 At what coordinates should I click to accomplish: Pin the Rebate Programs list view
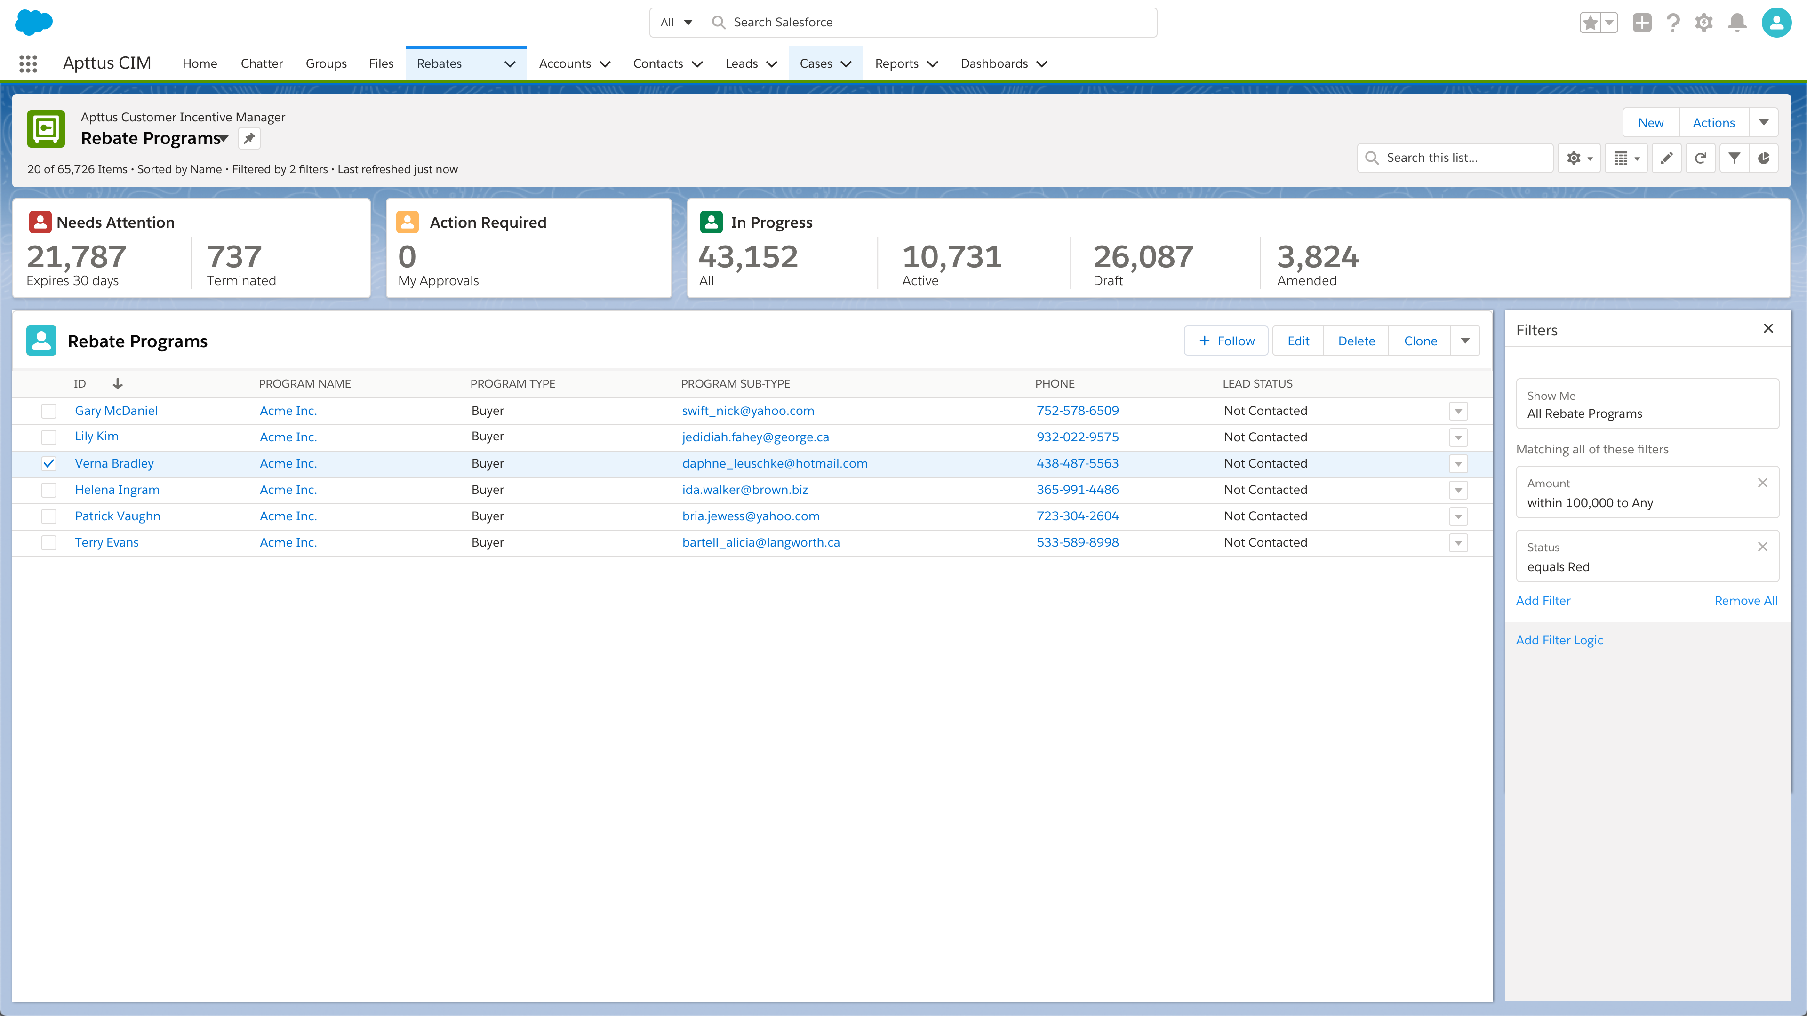tap(248, 138)
